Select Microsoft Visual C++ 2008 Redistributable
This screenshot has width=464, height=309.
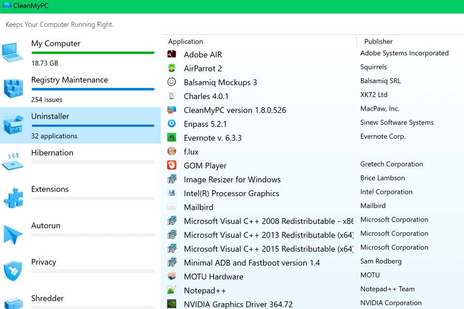(x=268, y=222)
